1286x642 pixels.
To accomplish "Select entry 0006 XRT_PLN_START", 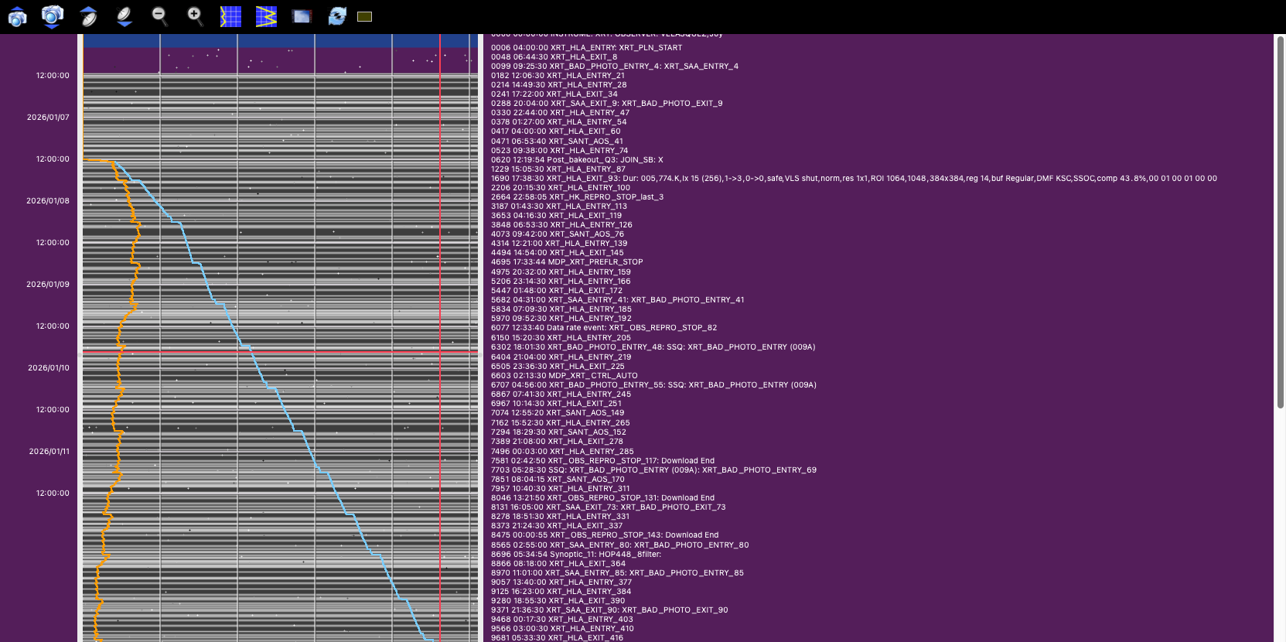I will coord(586,48).
